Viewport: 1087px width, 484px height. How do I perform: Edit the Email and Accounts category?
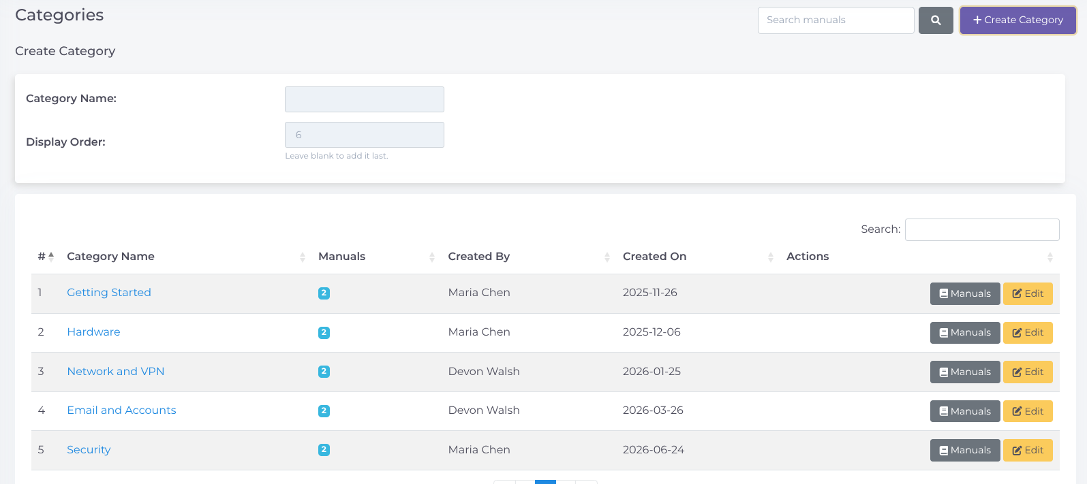[x=1028, y=411]
